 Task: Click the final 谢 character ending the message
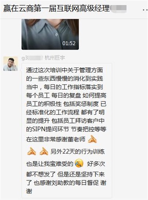[x=29, y=191]
